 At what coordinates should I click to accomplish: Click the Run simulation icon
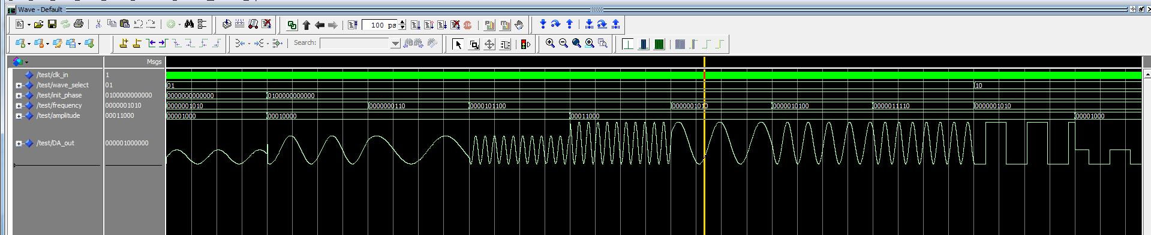pyautogui.click(x=415, y=25)
